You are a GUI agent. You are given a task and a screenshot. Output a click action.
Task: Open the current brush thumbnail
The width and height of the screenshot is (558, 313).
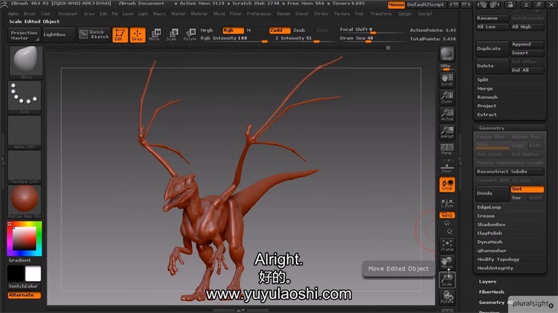click(25, 62)
